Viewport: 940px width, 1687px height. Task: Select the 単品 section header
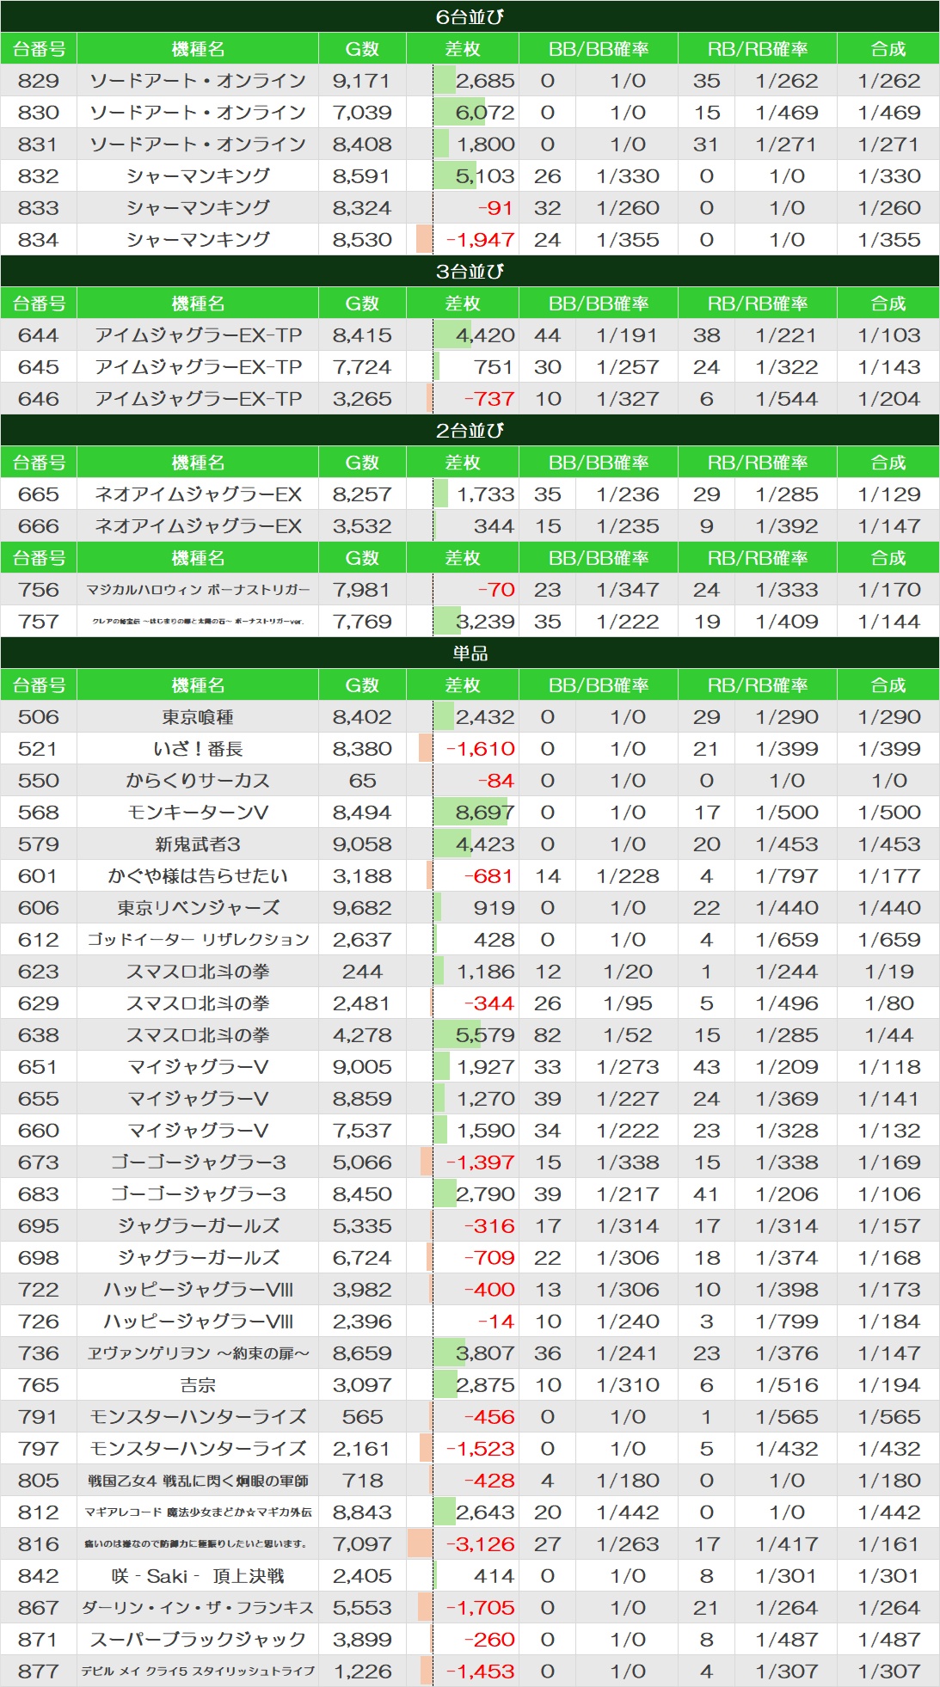click(x=470, y=653)
